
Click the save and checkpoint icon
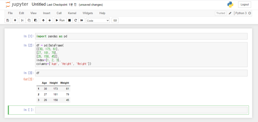[8, 20]
